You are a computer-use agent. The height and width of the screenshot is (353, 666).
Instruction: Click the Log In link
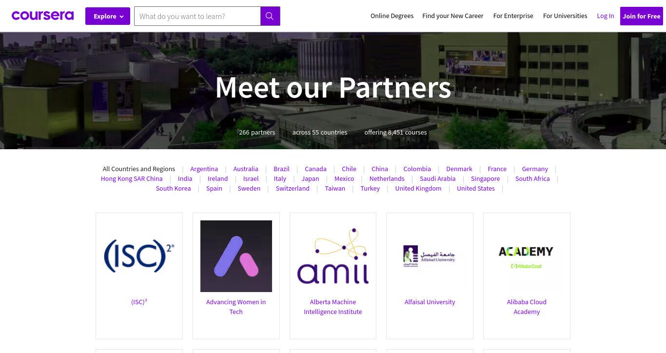pyautogui.click(x=606, y=16)
